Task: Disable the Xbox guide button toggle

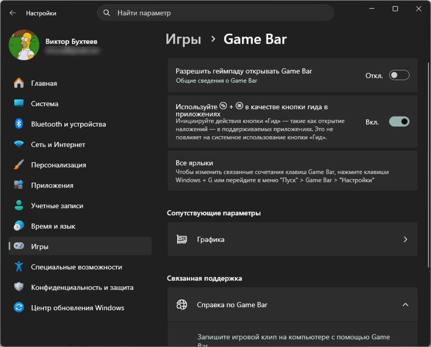Action: (399, 121)
